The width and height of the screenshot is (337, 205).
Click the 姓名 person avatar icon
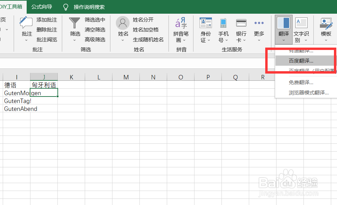pyautogui.click(x=123, y=23)
